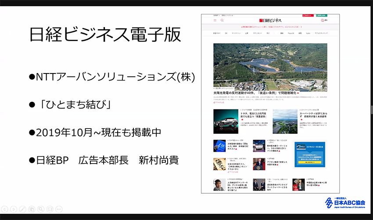Click the green subscribe button on the web page

322,15
